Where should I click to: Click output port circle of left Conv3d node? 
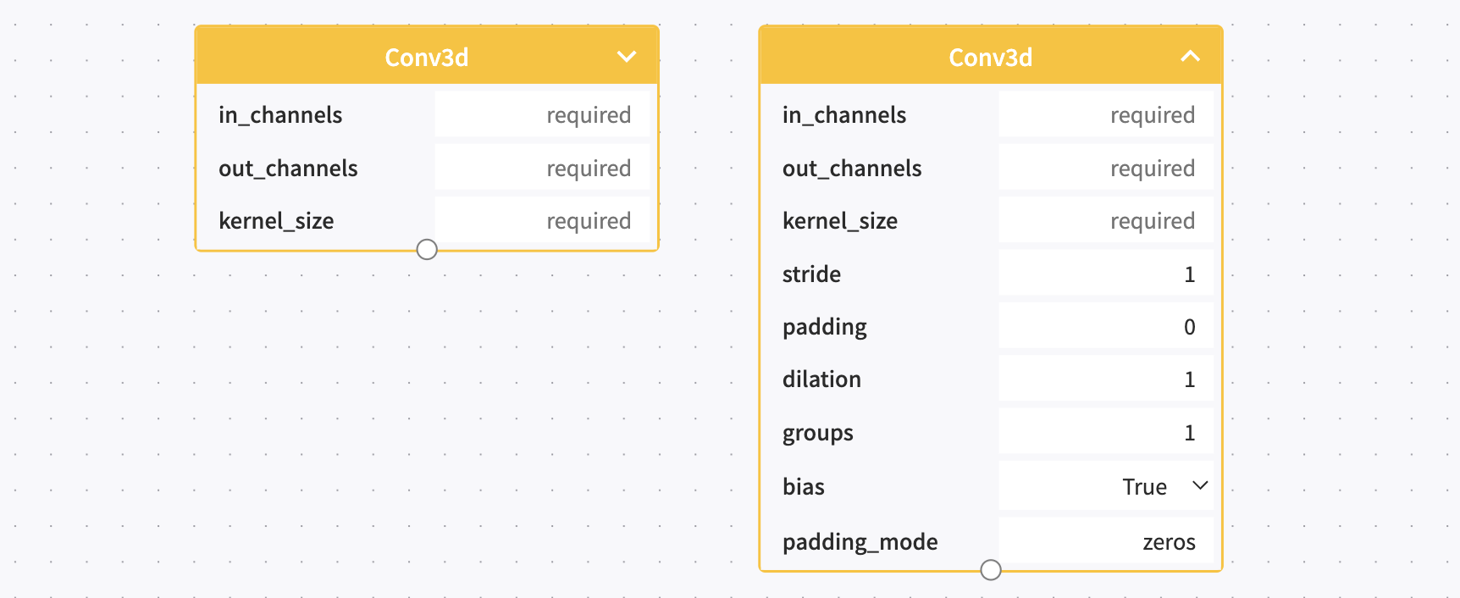427,249
